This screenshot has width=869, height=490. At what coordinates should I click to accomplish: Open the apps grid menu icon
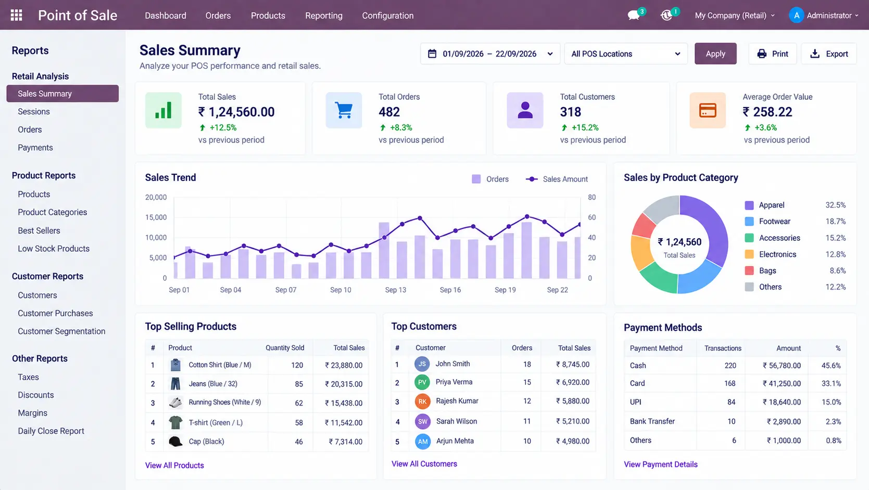point(16,15)
